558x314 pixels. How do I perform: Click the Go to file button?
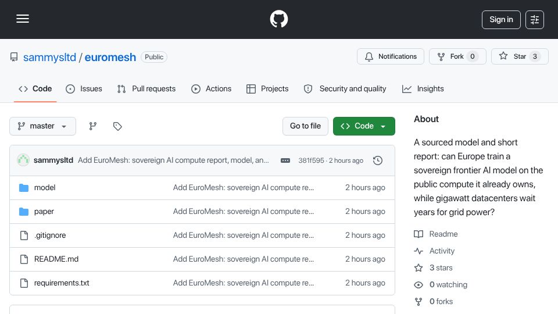click(x=305, y=126)
